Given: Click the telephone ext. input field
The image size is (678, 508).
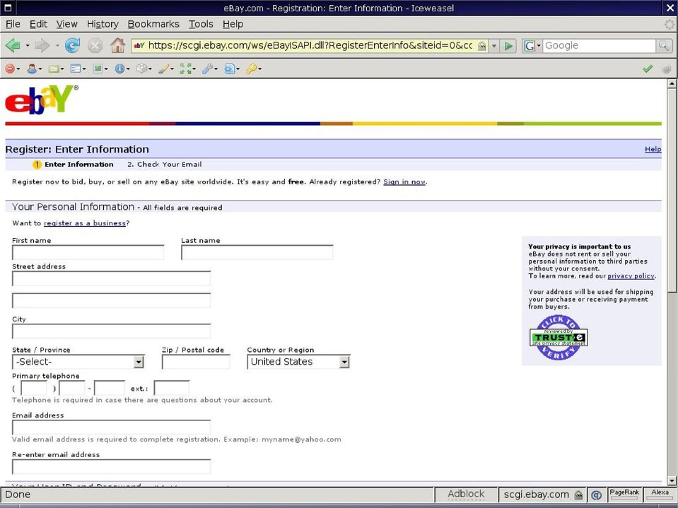Looking at the screenshot, I should [x=172, y=388].
